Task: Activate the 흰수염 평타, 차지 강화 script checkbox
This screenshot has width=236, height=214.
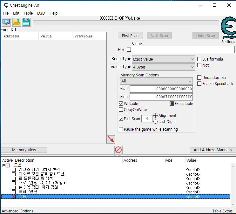Action: (14, 188)
